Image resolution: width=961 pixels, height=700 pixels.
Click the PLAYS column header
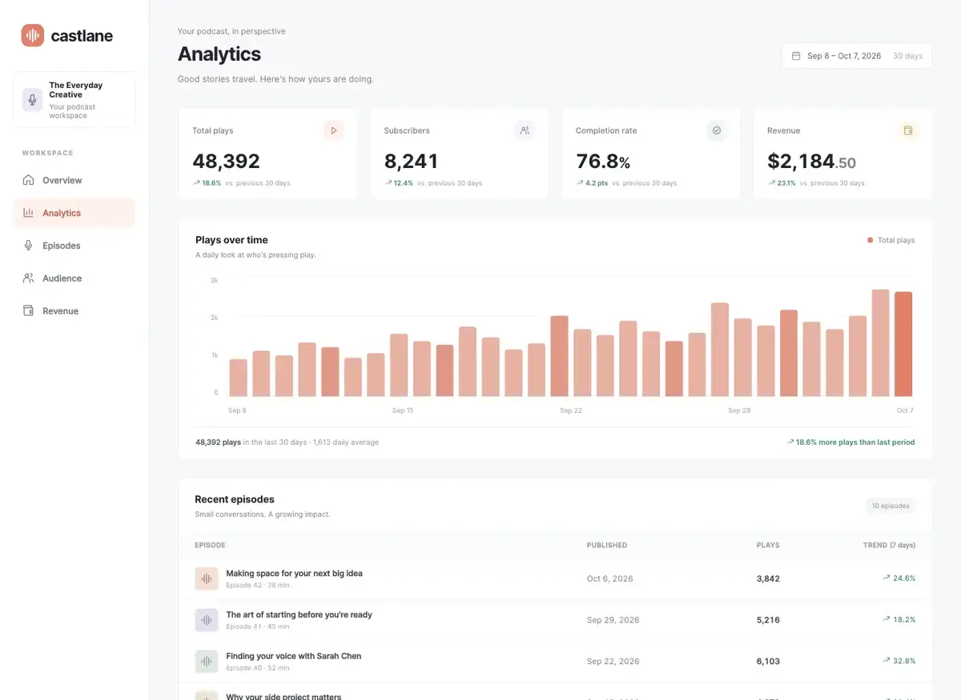pos(768,546)
